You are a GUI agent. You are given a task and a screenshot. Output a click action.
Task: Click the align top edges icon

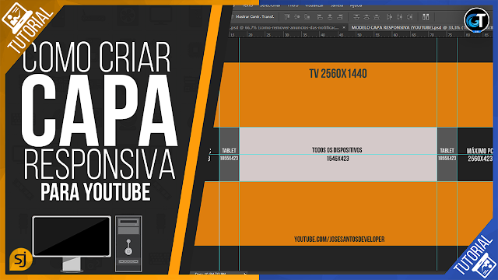coord(287,17)
